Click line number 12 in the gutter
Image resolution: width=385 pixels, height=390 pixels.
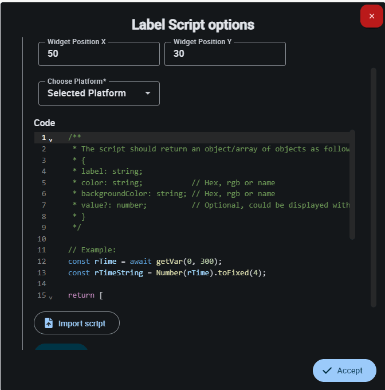point(41,262)
